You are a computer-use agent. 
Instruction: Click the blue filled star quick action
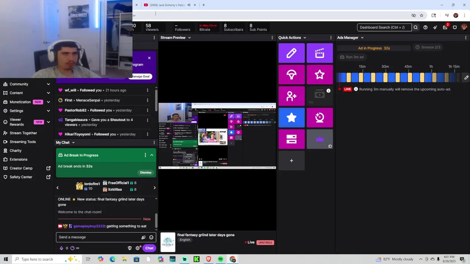292,118
